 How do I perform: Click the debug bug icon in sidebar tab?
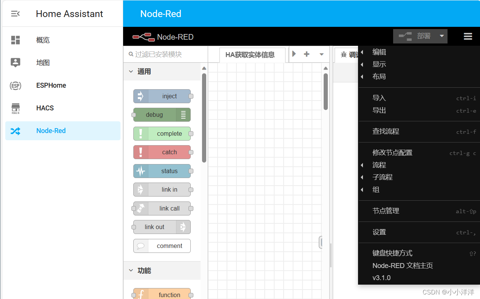pyautogui.click(x=344, y=55)
